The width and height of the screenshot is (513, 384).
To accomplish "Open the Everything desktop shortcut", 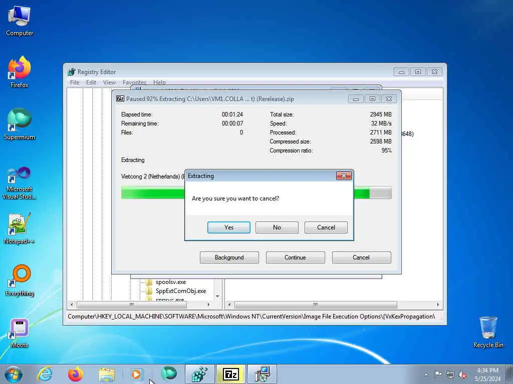I will 20,280.
